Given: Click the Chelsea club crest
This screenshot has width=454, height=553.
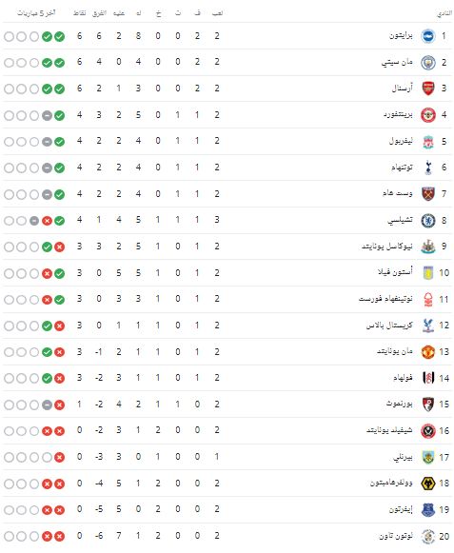Looking at the screenshot, I should [428, 221].
